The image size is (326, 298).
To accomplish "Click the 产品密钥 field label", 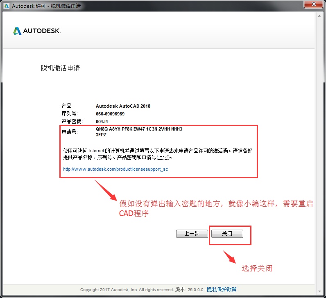I will pyautogui.click(x=72, y=122).
